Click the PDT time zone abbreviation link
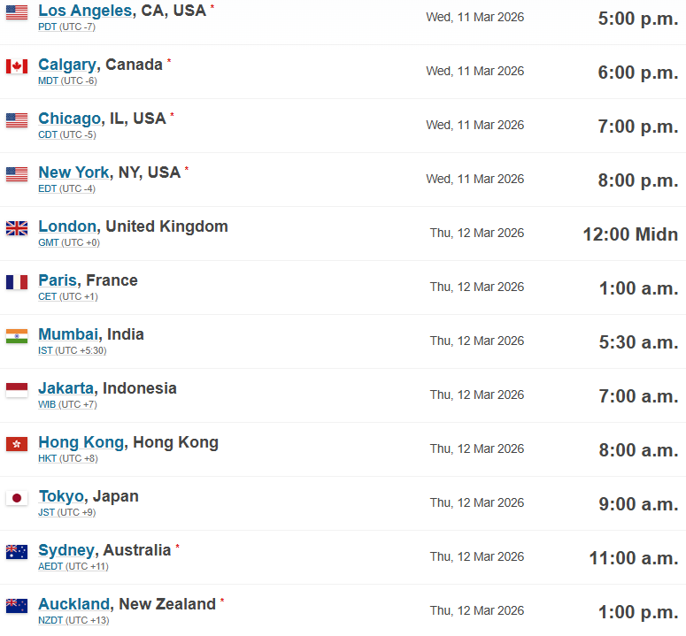The image size is (686, 636). click(x=48, y=27)
